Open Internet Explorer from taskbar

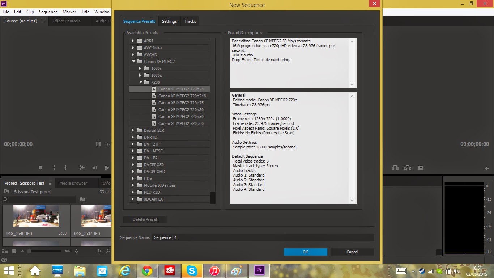pyautogui.click(x=124, y=271)
